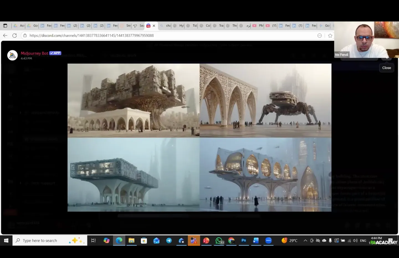Toggle the ENG input language indicator
The height and width of the screenshot is (258, 399).
point(363,241)
